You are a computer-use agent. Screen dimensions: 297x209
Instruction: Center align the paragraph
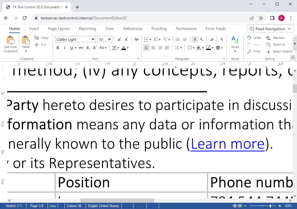(153, 48)
